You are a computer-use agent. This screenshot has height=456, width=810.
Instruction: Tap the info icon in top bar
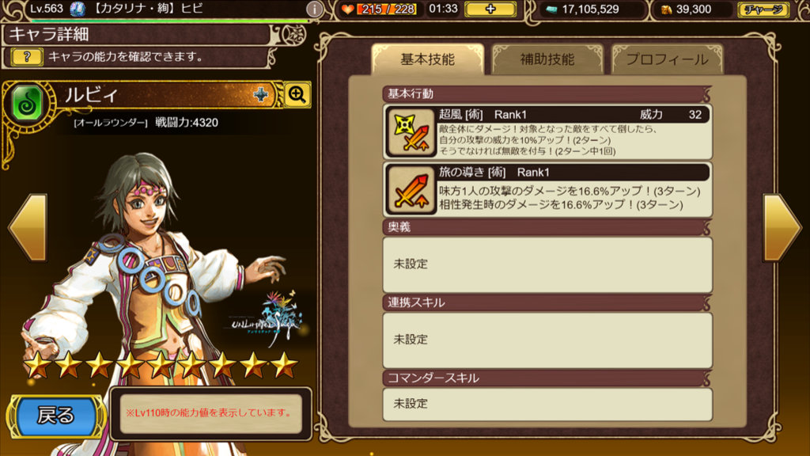pos(314,9)
